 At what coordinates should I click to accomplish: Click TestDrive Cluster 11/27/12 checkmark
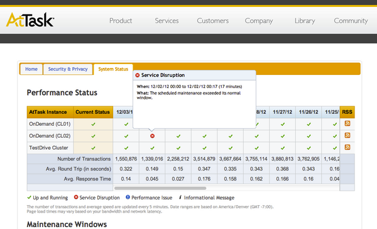pos(283,148)
